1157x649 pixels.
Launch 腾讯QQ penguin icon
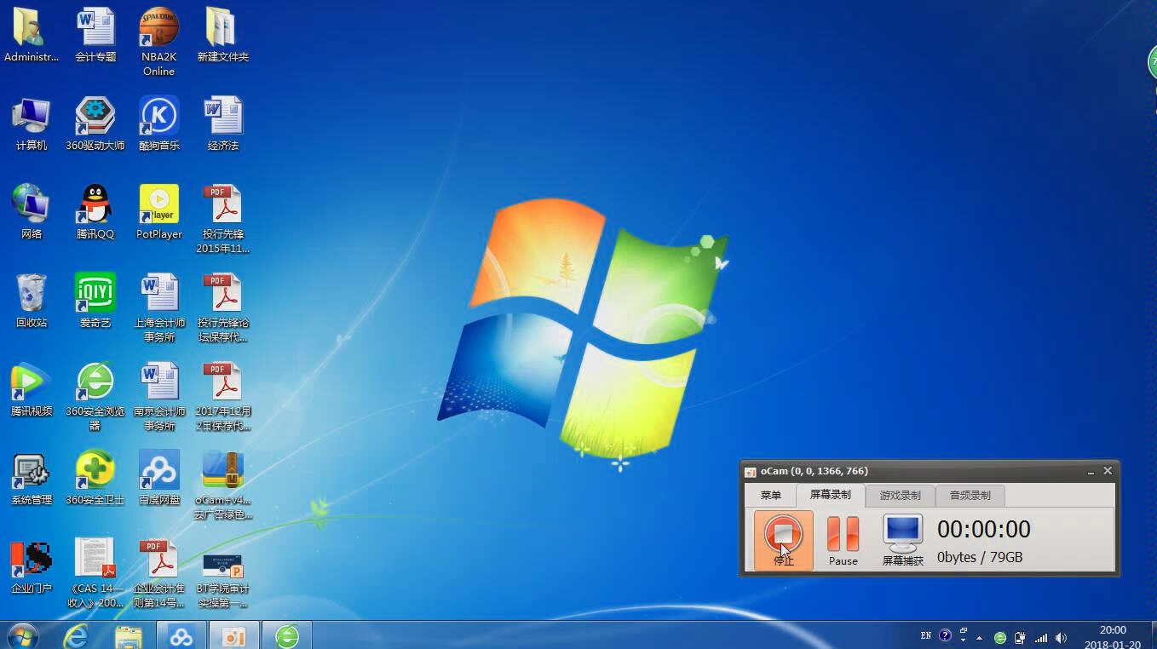point(95,212)
